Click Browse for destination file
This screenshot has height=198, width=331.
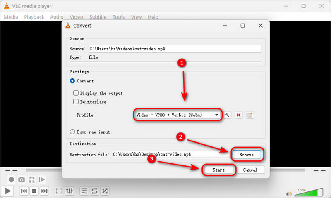coord(247,154)
